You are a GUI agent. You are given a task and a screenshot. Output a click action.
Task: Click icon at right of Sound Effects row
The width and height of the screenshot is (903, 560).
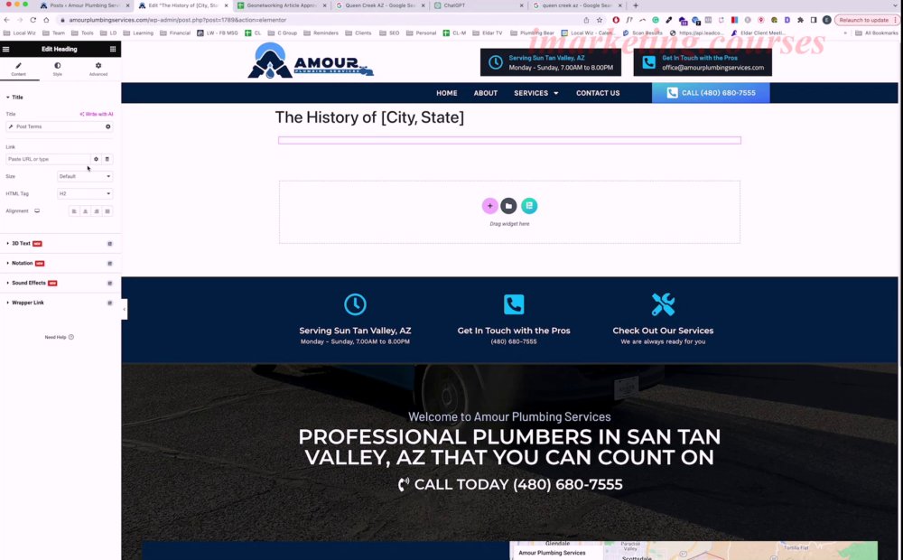point(109,283)
